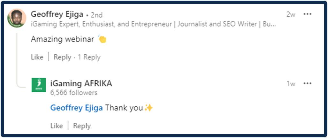Expand the 1 Reply thread
This screenshot has width=328, height=138.
(x=89, y=57)
